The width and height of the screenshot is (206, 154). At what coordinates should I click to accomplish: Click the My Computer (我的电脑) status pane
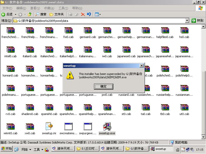pos(187,142)
